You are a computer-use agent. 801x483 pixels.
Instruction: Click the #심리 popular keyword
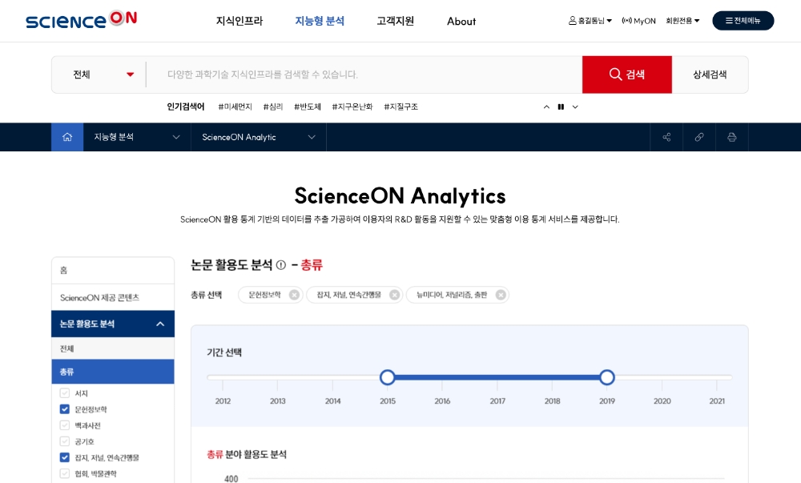pos(273,107)
